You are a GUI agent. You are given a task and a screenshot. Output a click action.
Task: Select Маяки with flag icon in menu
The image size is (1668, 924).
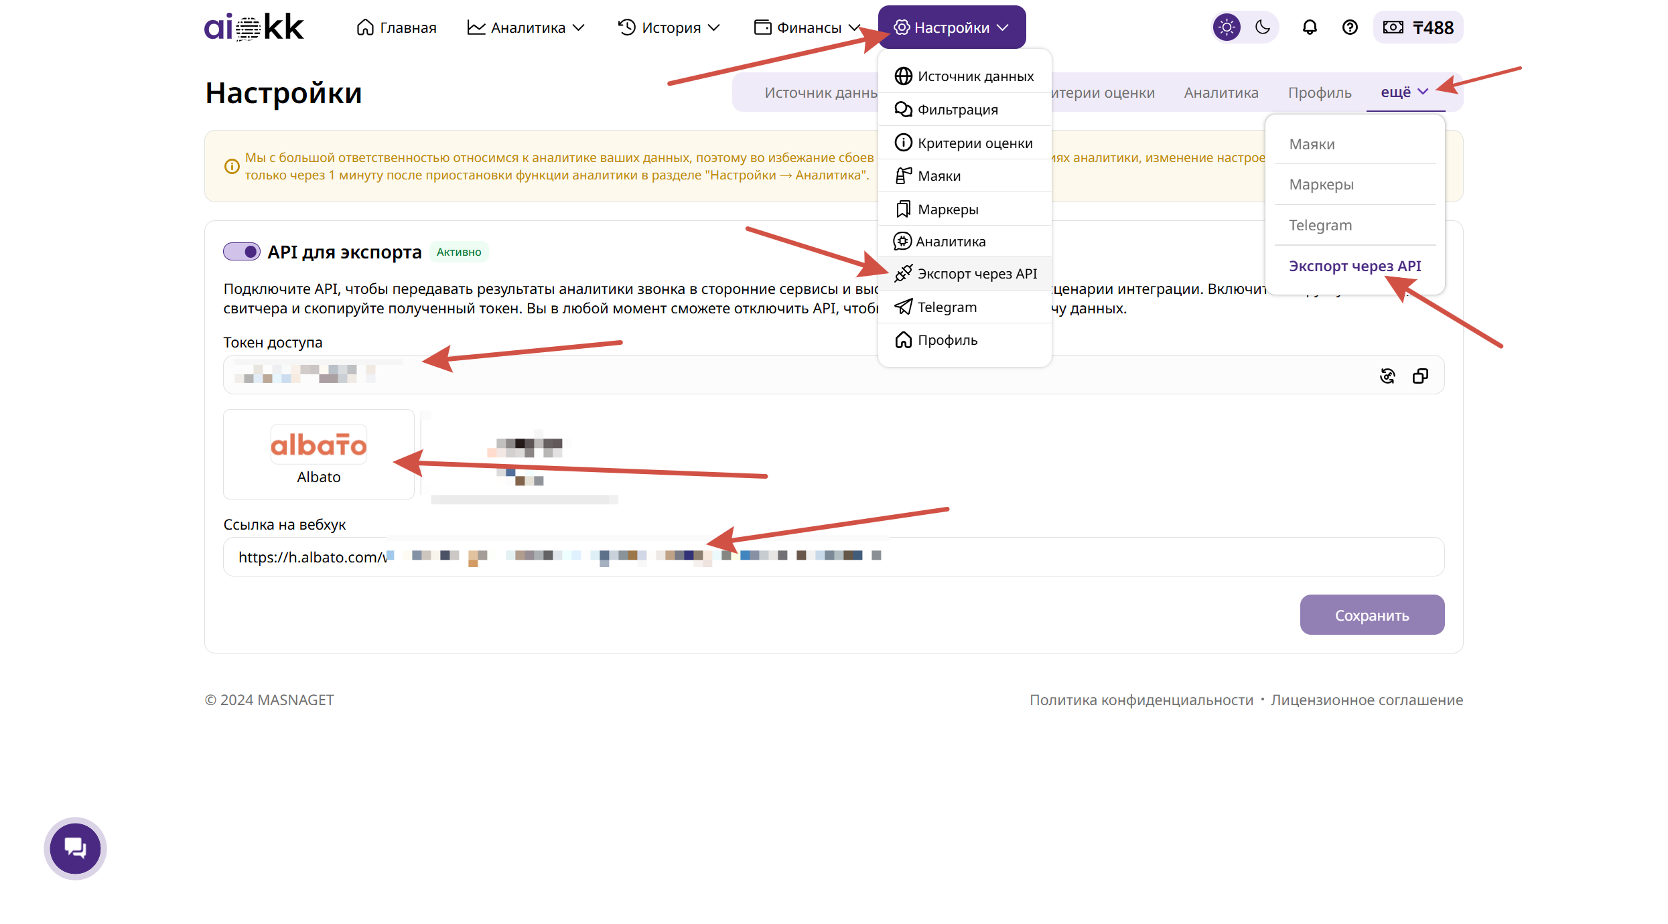939,176
